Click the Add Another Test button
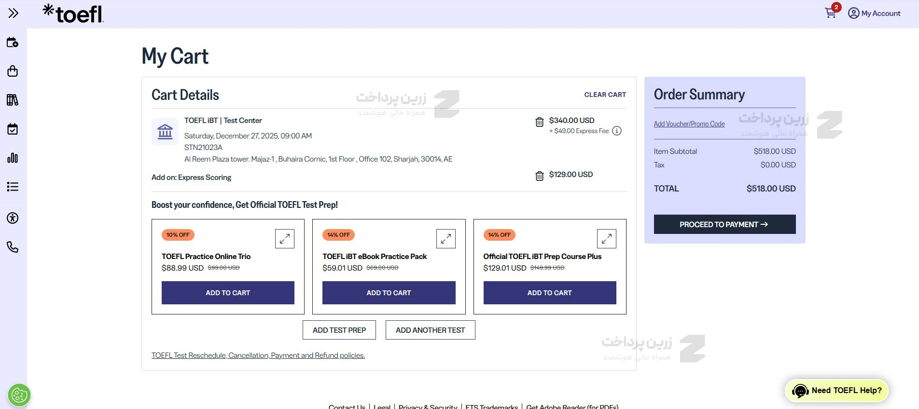The height and width of the screenshot is (409, 919). pos(430,330)
